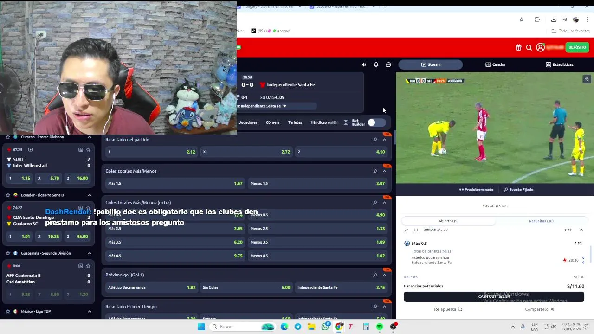The width and height of the screenshot is (594, 334).
Task: Collapse Ecuador Liga Pro Serie B league
Action: (90, 195)
